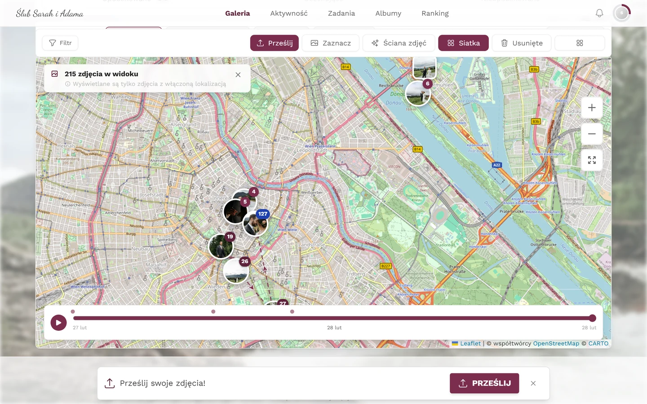
Task: Open Ściana zdjęć view
Action: (x=399, y=43)
